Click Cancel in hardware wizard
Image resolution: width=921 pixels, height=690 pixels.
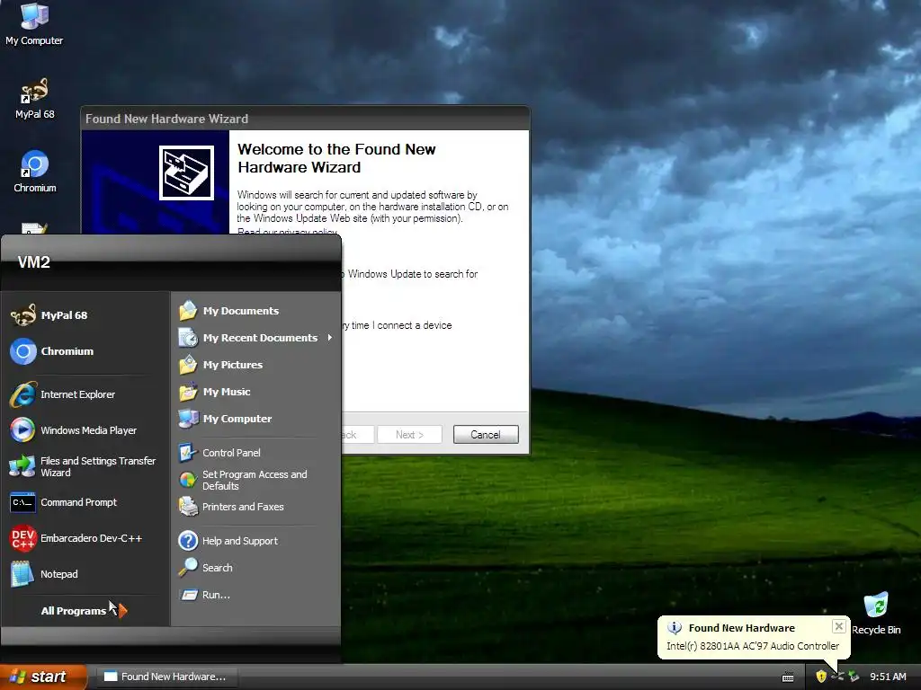tap(486, 435)
